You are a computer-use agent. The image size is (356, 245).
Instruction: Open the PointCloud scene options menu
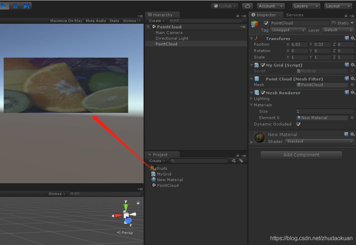(243, 27)
